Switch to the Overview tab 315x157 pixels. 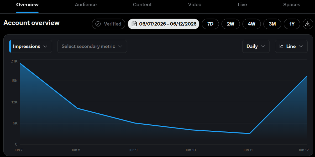click(x=27, y=5)
